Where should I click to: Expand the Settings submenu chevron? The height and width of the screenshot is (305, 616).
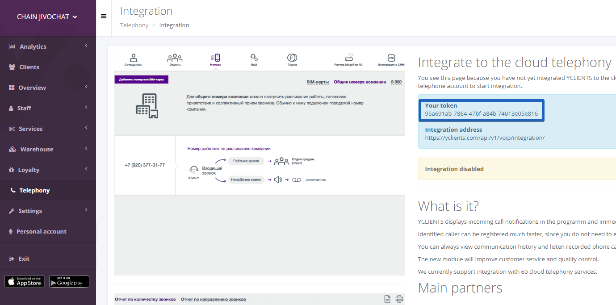point(86,210)
